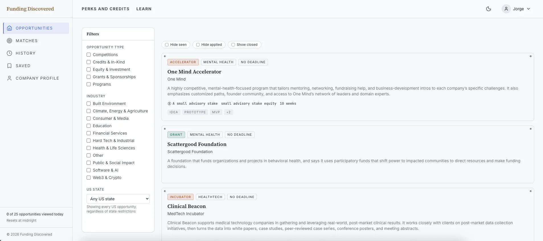Click Jorge's user avatar icon
The width and height of the screenshot is (543, 241).
(506, 9)
